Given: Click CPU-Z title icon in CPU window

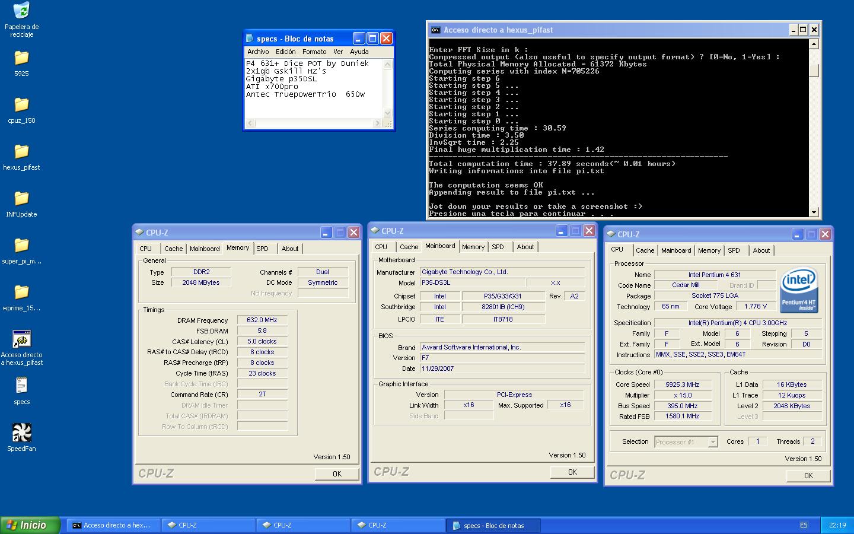Looking at the screenshot, I should (611, 234).
